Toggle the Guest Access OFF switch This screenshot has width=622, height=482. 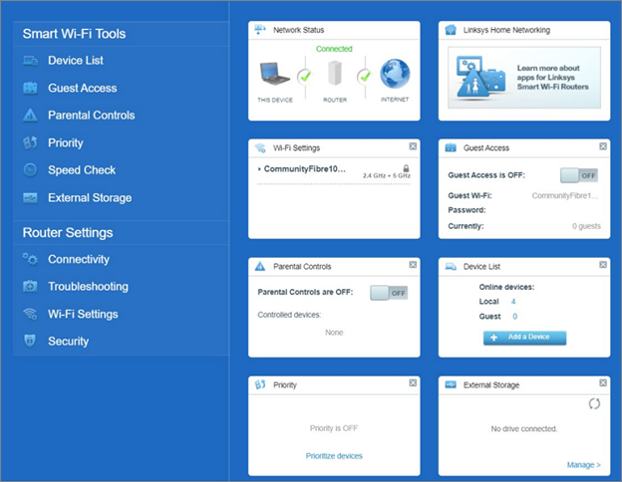(x=579, y=175)
